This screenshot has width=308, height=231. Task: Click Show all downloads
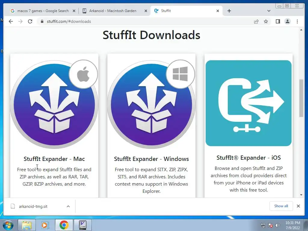[x=281, y=206]
